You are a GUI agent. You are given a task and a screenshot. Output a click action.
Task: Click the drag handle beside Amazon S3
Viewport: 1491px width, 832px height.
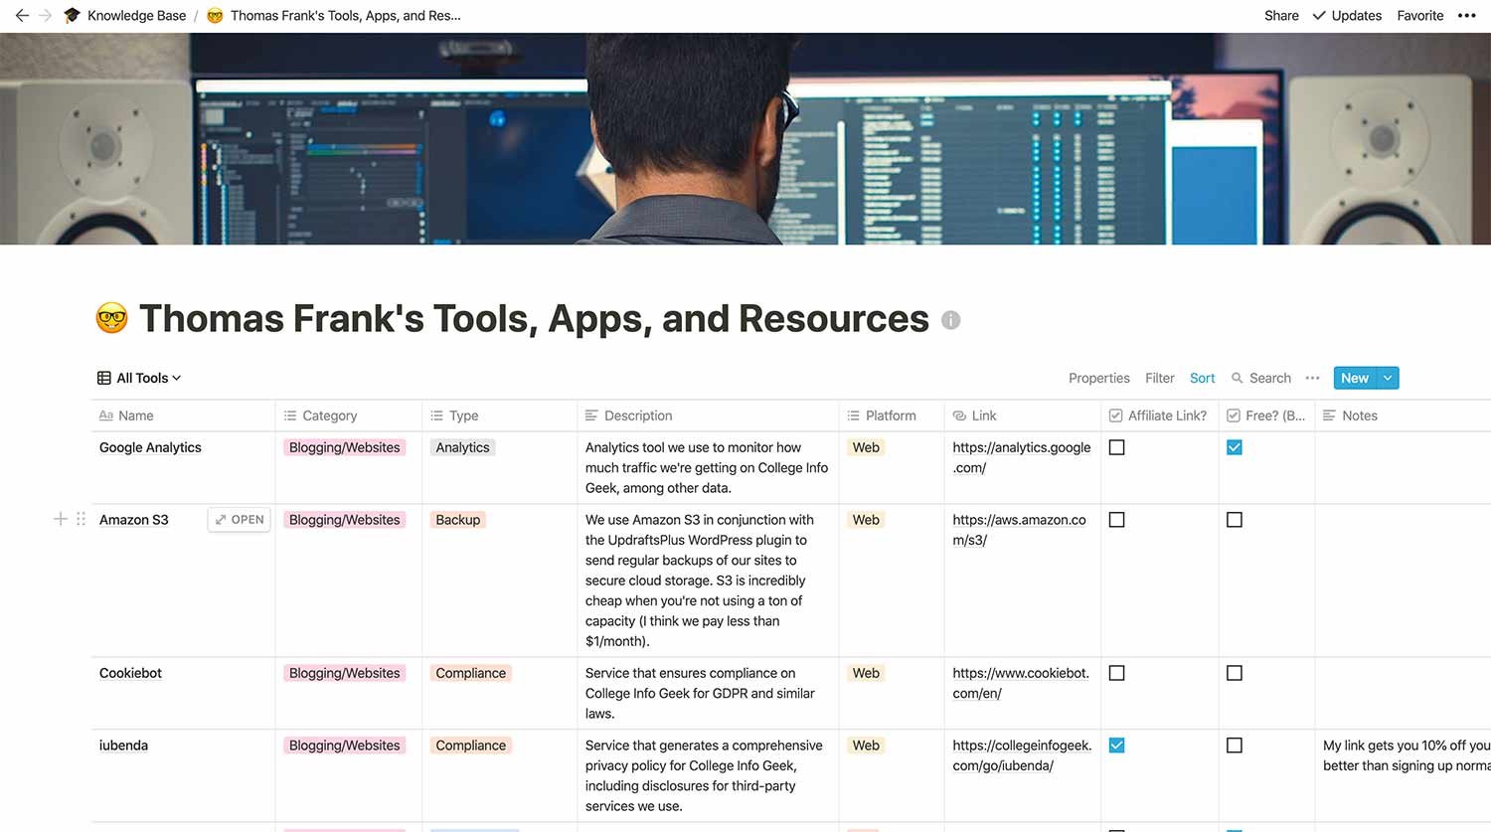coord(81,519)
